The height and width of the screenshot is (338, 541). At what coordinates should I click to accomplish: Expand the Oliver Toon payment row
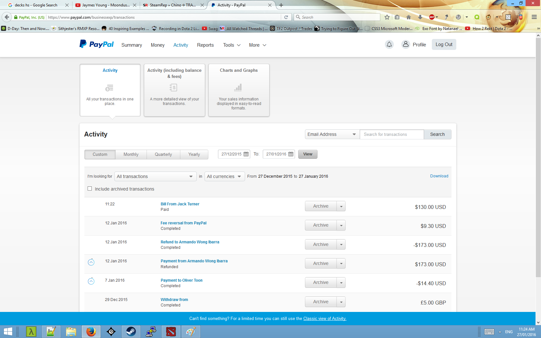91,281
